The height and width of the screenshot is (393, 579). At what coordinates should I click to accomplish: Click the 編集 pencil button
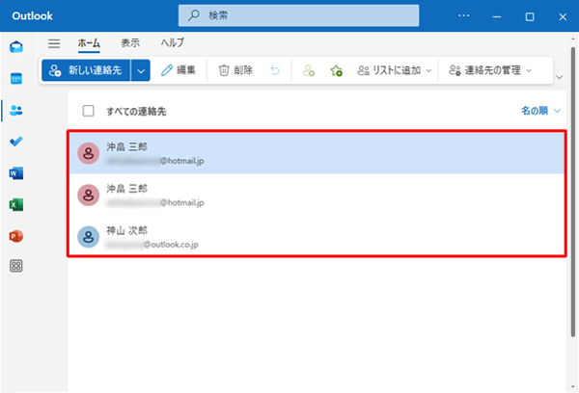(x=179, y=70)
